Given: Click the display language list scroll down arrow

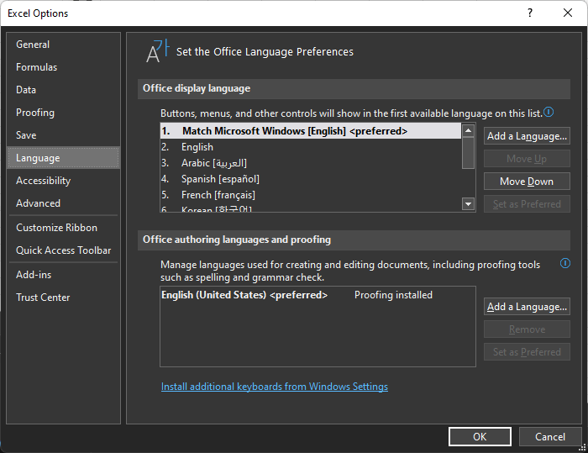Looking at the screenshot, I should [468, 204].
